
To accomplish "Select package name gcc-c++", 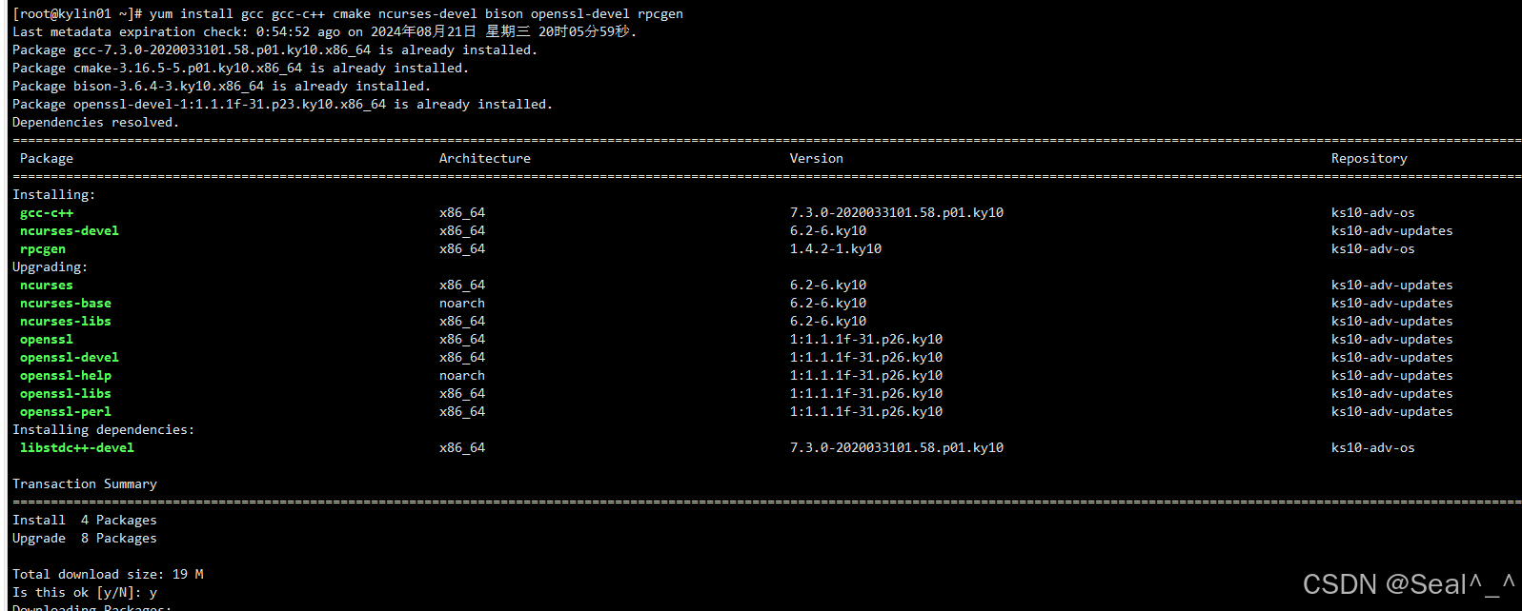I will 47,213.
